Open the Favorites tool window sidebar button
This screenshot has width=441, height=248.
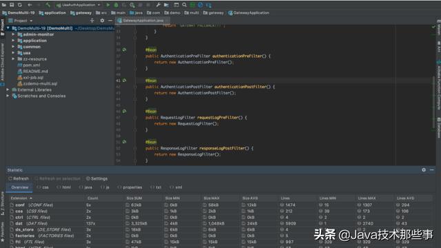[2, 232]
